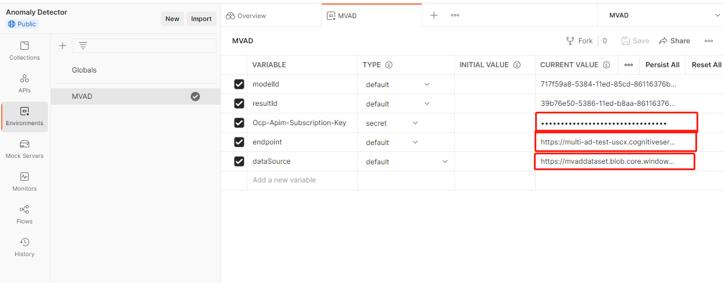
Task: Click the dataSource current value cell
Action: [x=615, y=161]
